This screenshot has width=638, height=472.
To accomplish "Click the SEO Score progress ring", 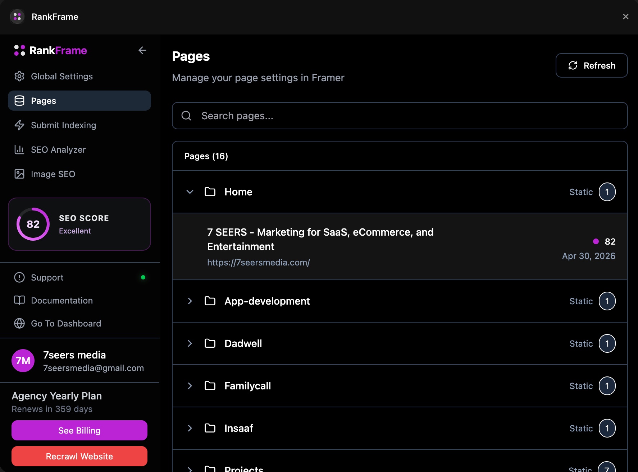I will (33, 224).
